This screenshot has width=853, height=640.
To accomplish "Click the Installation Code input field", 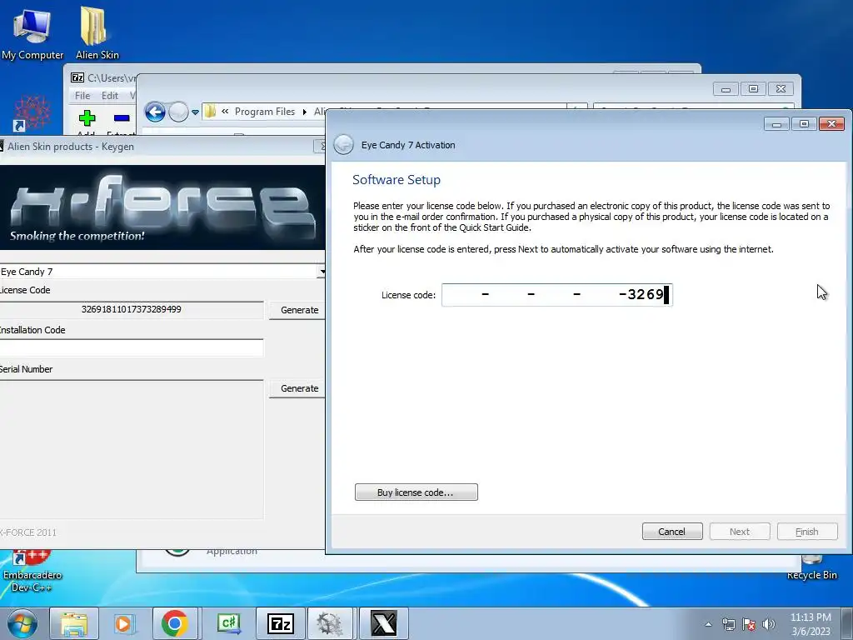I will click(131, 347).
